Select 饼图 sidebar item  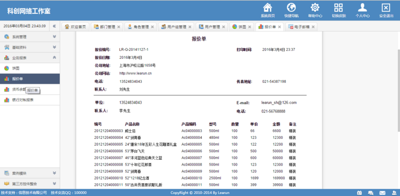pos(30,68)
